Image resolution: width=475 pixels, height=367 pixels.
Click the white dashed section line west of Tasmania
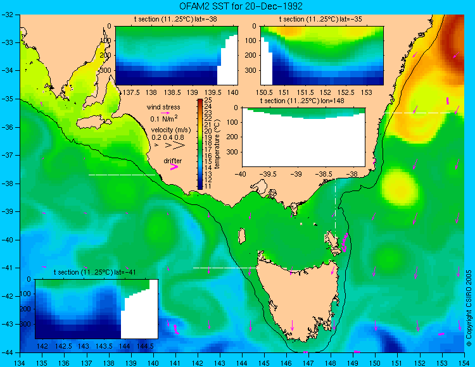pos(226,268)
